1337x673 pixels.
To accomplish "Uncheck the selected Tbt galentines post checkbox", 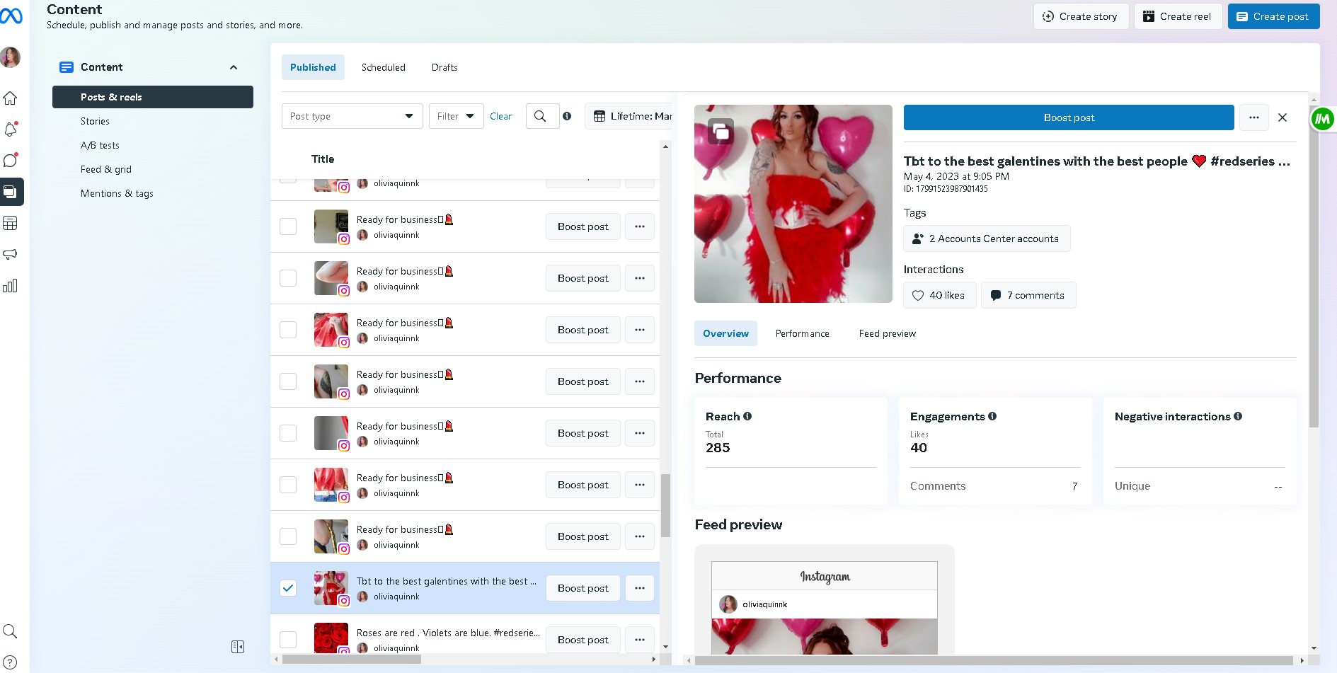I will pyautogui.click(x=288, y=588).
